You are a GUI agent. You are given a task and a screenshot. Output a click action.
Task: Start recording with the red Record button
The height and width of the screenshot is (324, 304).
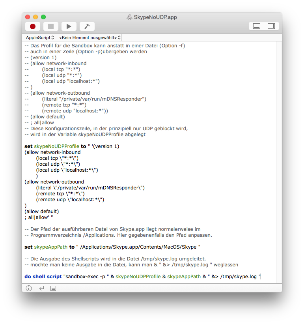coord(33,26)
